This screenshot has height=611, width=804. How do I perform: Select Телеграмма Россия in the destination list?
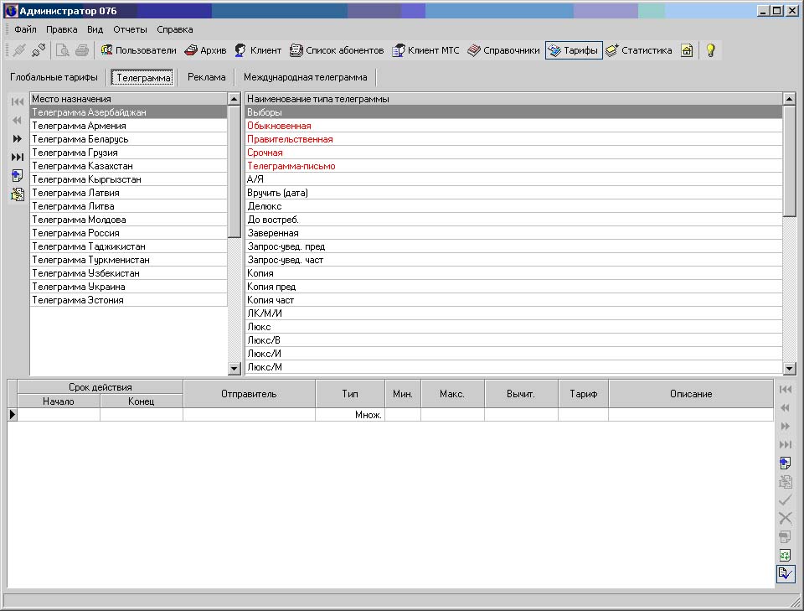[75, 233]
